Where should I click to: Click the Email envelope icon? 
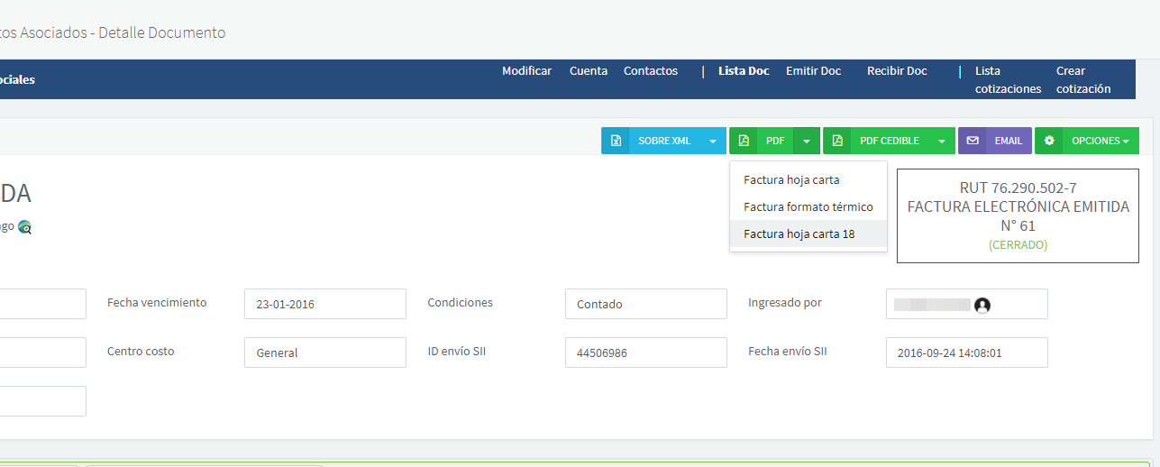(x=973, y=141)
